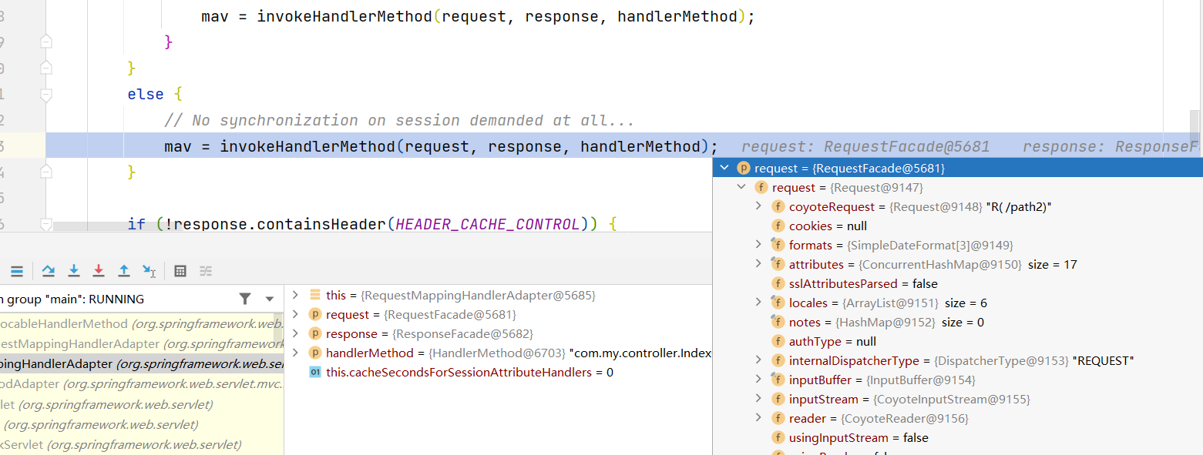Toggle the fold marker at the if-statement line
Viewport: 1203px width, 455px height.
click(x=46, y=224)
